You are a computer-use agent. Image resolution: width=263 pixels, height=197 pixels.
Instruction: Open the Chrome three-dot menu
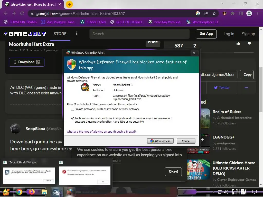(x=257, y=14)
